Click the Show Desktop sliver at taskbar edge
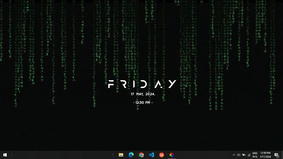 tap(282, 155)
